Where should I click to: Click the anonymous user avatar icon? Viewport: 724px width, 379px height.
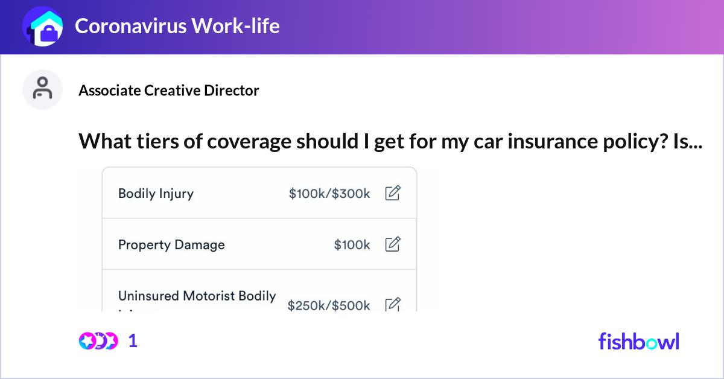(42, 89)
